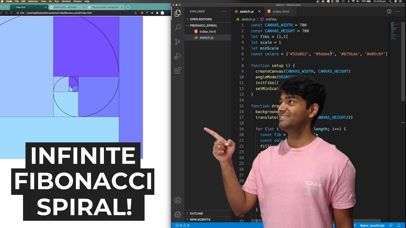Click the initFibs breadcrumb
Image resolution: width=406 pixels, height=228 pixels.
[271, 19]
